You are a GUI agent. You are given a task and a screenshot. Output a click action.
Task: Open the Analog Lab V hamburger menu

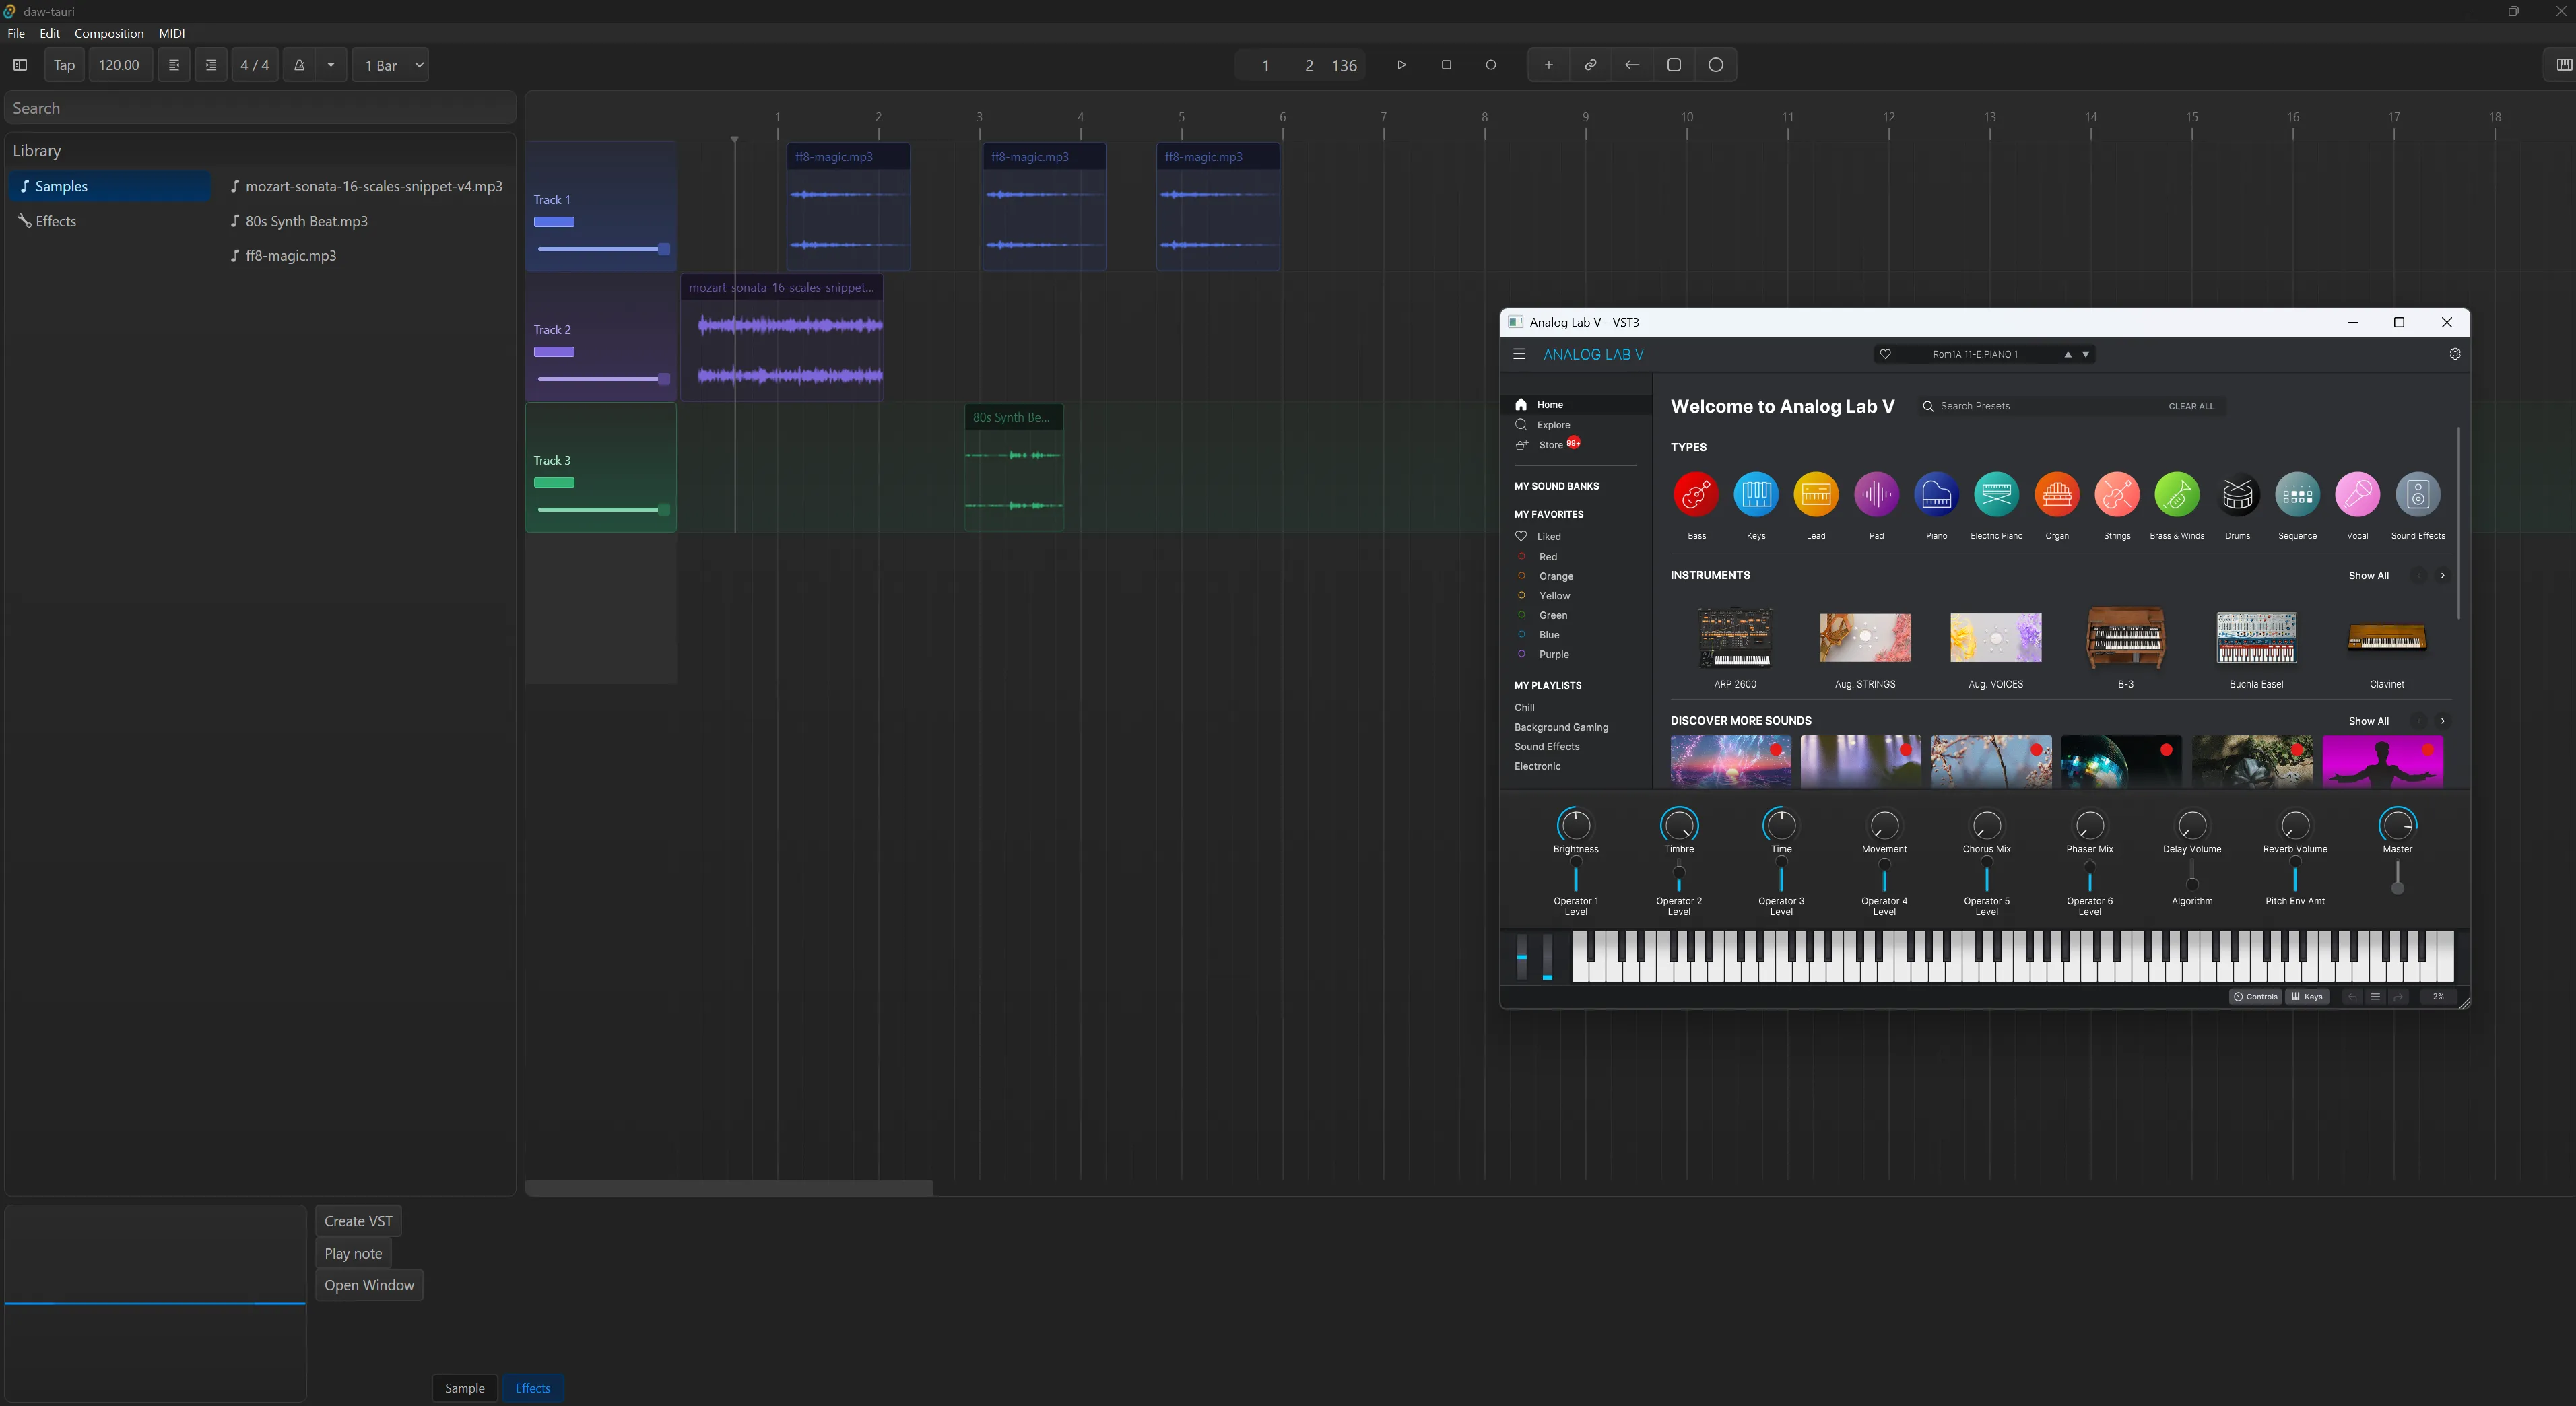[x=1519, y=354]
